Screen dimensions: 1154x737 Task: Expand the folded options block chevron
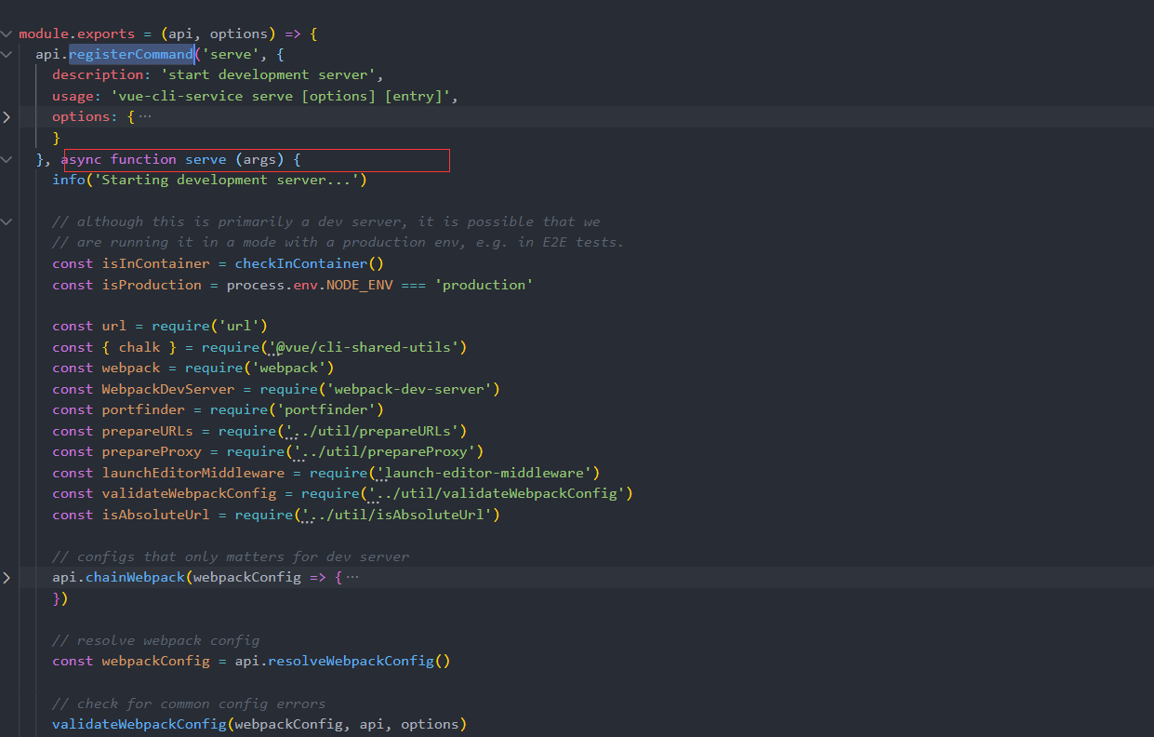[7, 117]
